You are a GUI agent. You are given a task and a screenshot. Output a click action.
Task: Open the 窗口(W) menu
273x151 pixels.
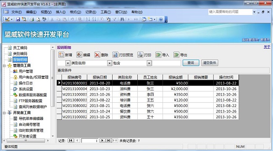(x=121, y=12)
